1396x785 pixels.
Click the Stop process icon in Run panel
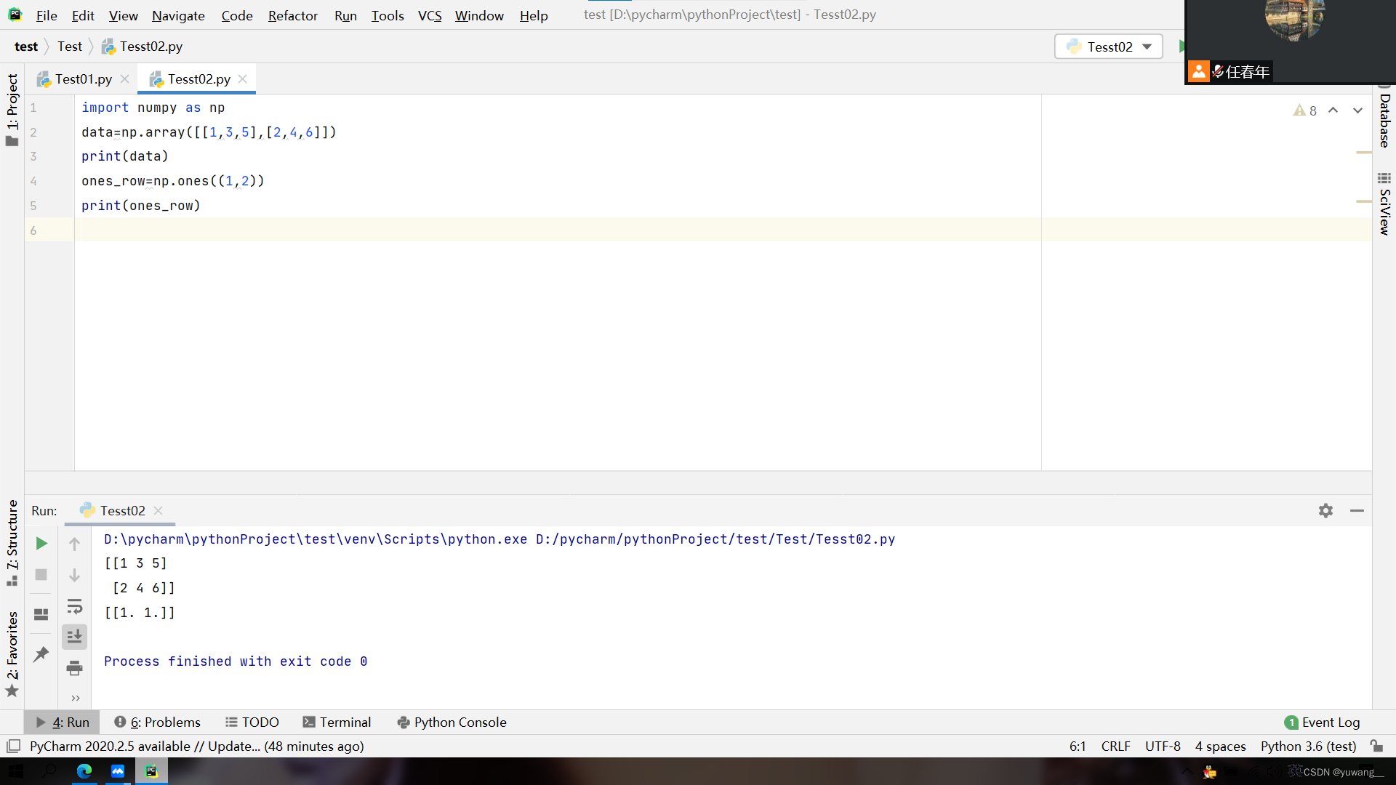[x=41, y=575]
